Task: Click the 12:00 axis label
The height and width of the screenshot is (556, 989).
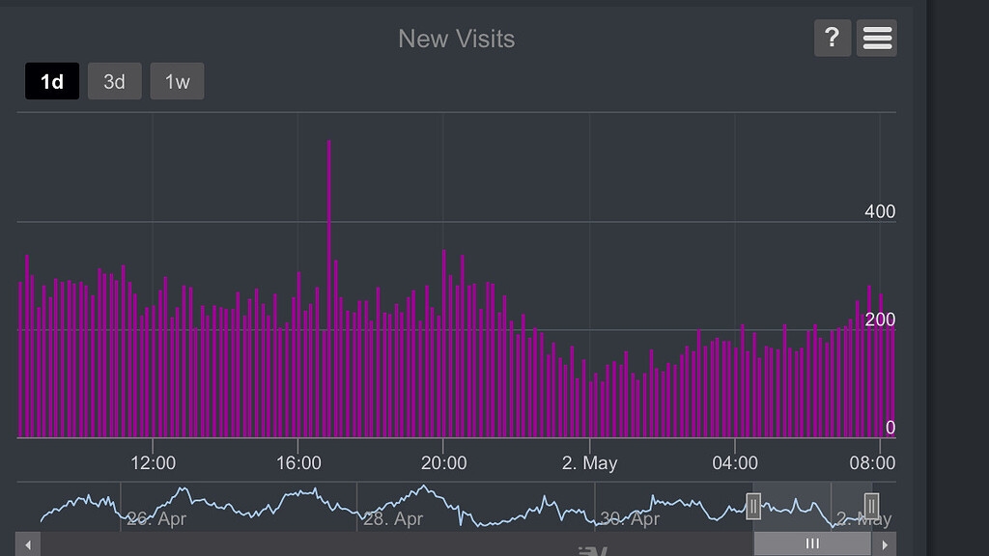Action: click(152, 463)
